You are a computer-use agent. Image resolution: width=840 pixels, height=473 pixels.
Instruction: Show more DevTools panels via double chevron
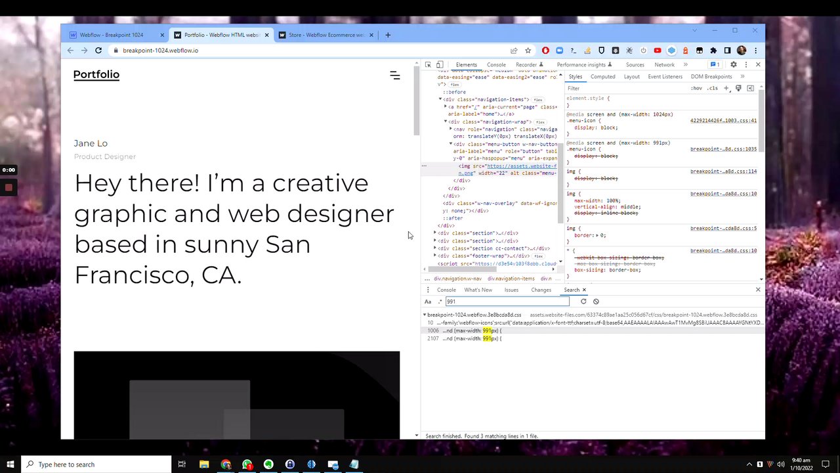685,64
